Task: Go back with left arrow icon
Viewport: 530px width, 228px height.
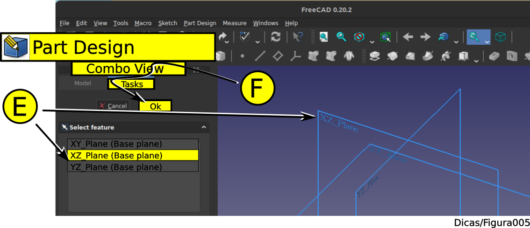Action: tap(408, 37)
